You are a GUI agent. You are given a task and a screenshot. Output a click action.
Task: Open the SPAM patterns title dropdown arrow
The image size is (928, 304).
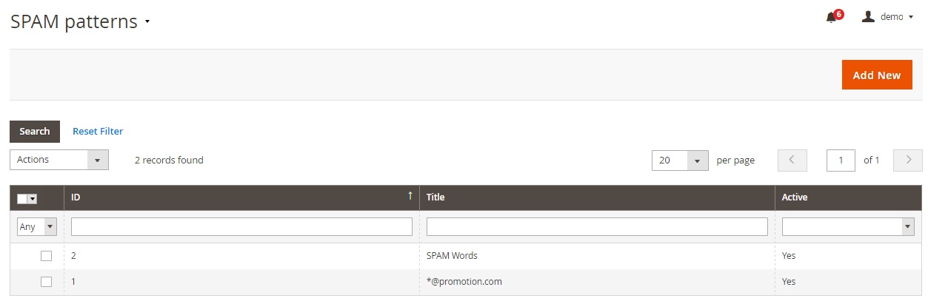tap(147, 22)
